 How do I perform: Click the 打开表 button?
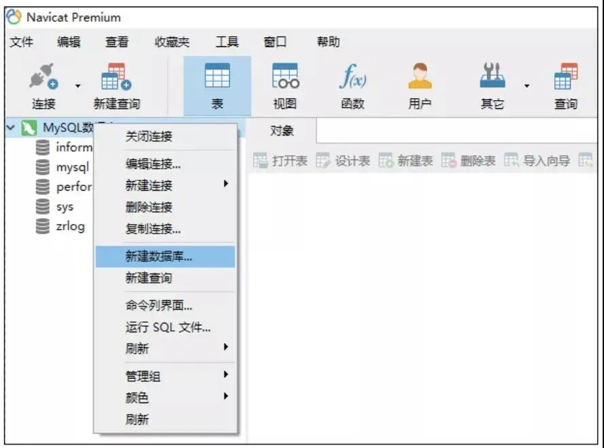click(280, 161)
